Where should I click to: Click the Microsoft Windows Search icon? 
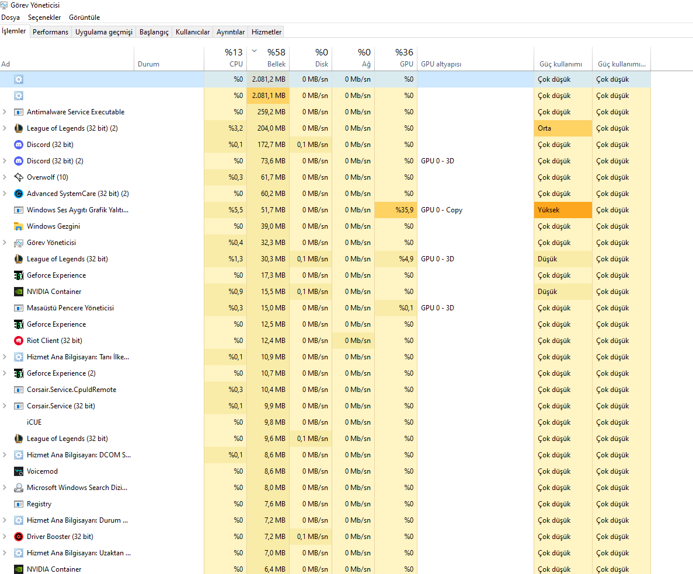point(19,488)
